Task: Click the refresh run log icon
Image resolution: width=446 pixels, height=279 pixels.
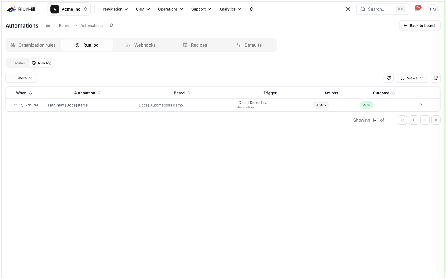Action: click(x=389, y=78)
